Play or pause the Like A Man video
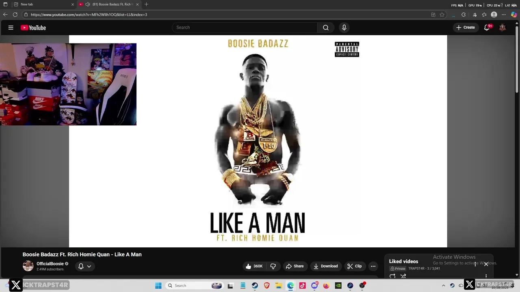The height and width of the screenshot is (292, 520). coord(258,141)
